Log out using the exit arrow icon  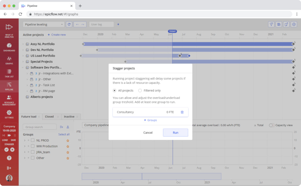[x=9, y=168]
